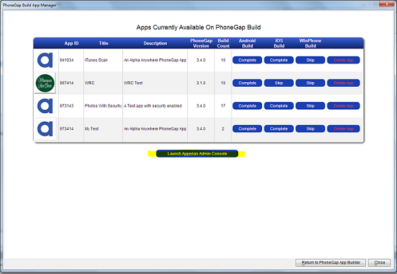Click the Close button at bottom
The image size is (397, 274).
click(380, 263)
